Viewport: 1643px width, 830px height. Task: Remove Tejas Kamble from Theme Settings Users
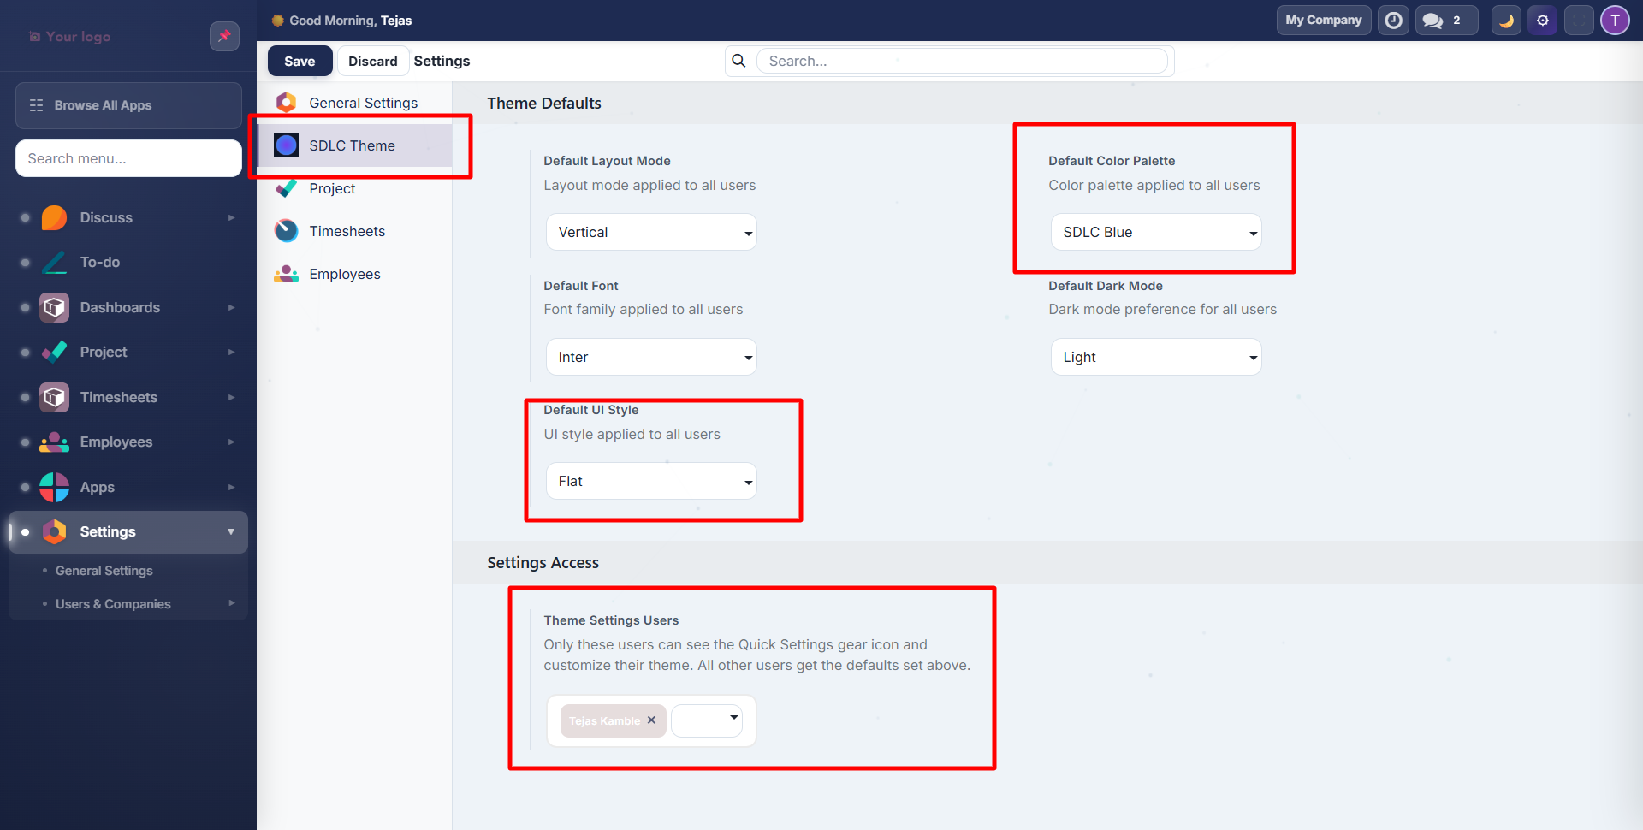pos(652,720)
